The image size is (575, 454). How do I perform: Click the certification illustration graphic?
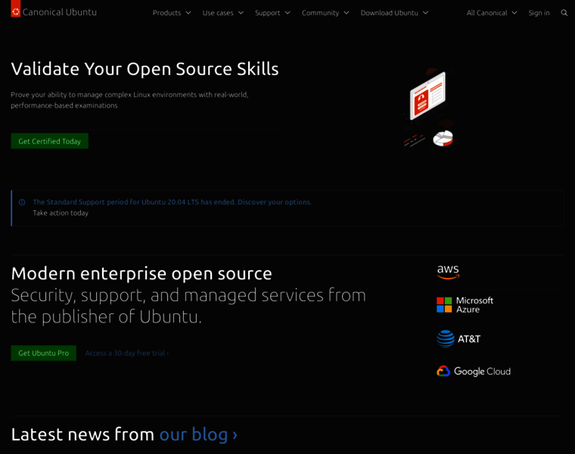pyautogui.click(x=428, y=108)
